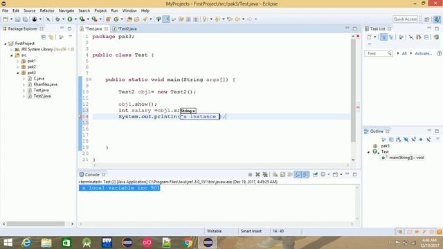Toggle Focus on Workweek in Task List

401,37
